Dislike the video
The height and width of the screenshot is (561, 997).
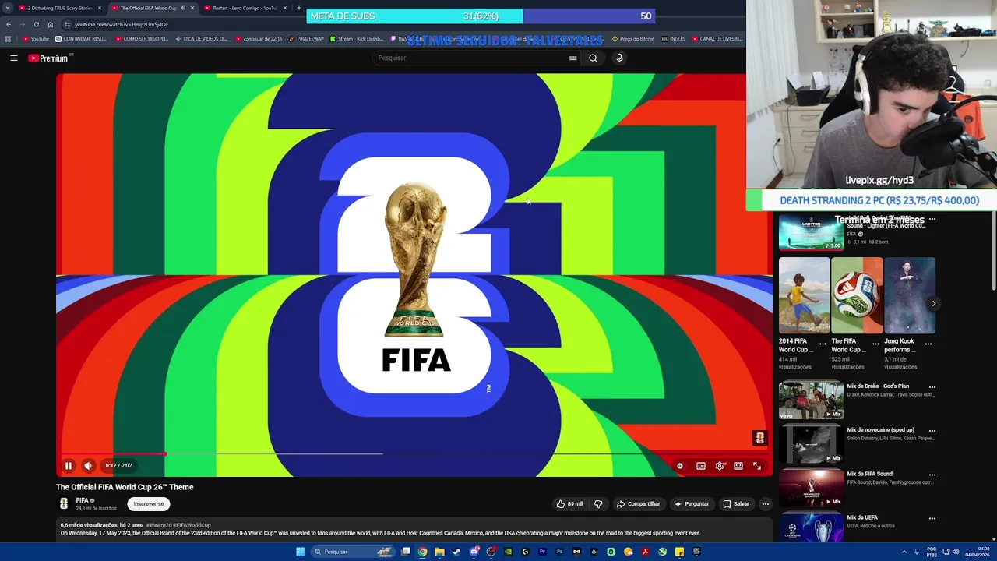coord(598,504)
